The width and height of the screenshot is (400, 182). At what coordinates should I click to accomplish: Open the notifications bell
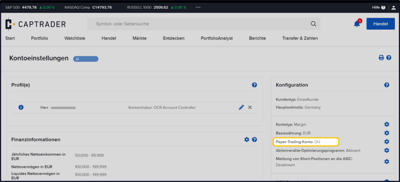tap(357, 24)
